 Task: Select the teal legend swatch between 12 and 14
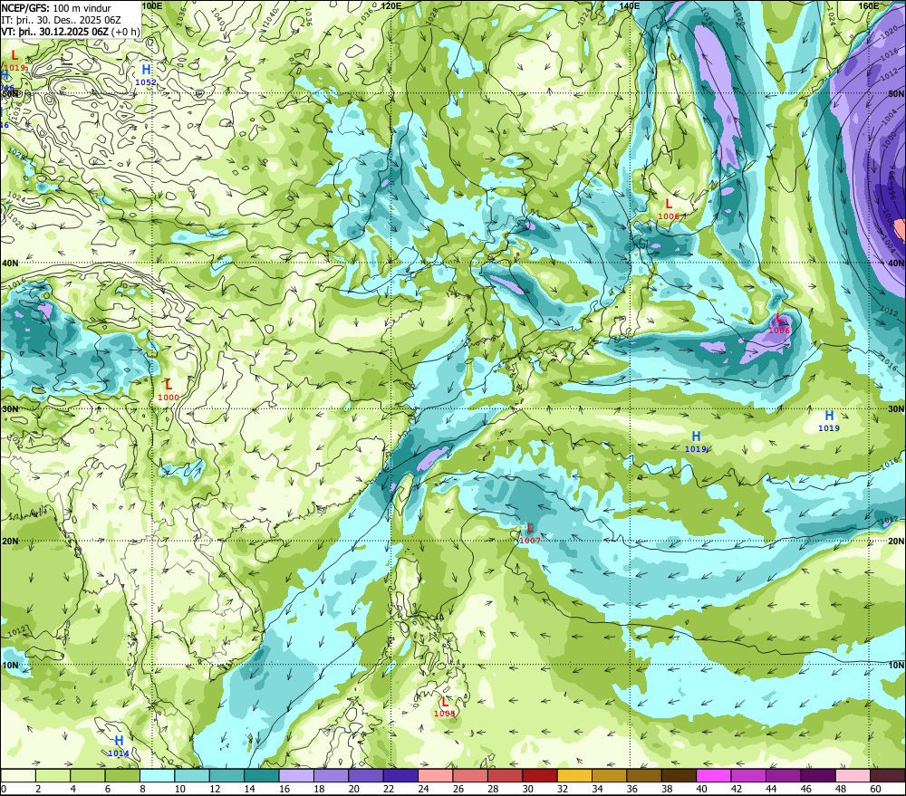pyautogui.click(x=227, y=776)
